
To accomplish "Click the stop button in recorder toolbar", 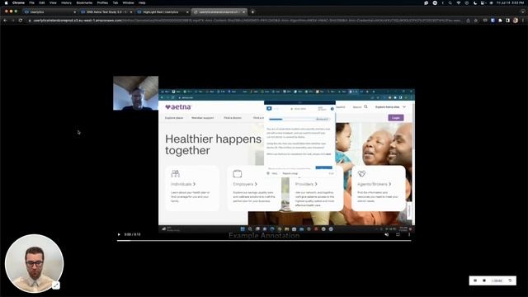I will pos(484,280).
